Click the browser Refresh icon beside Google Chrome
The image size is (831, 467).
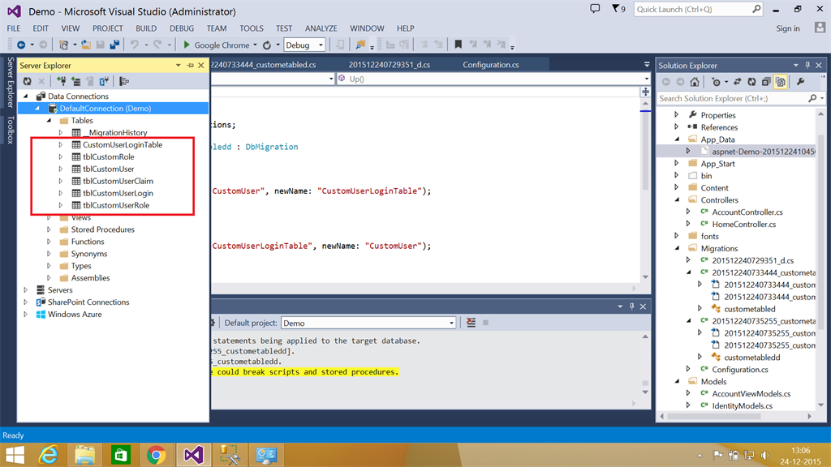point(267,45)
